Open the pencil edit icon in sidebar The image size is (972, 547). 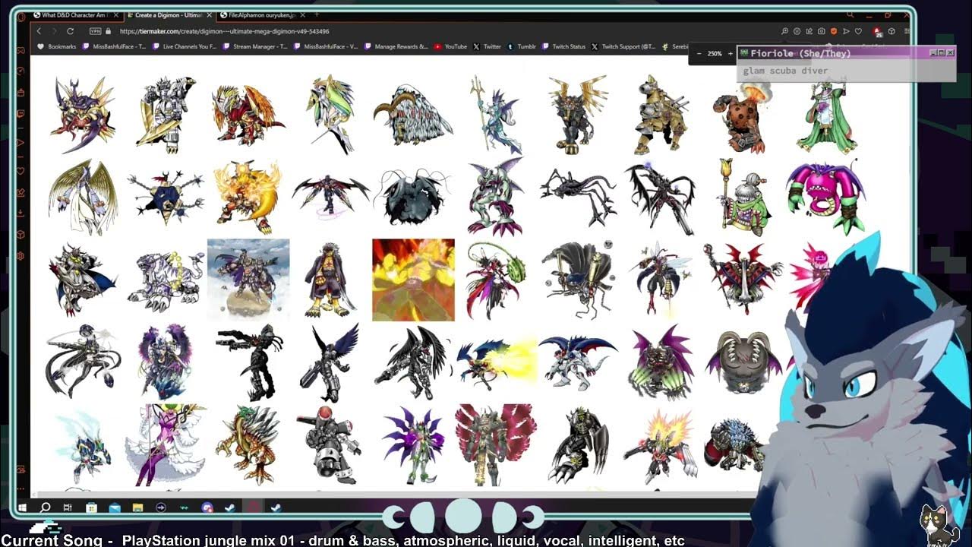21,192
